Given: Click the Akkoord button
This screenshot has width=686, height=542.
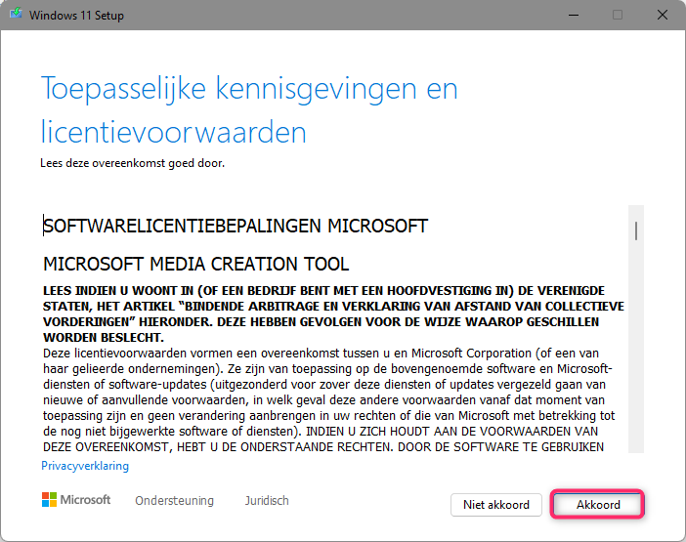Looking at the screenshot, I should coord(598,505).
